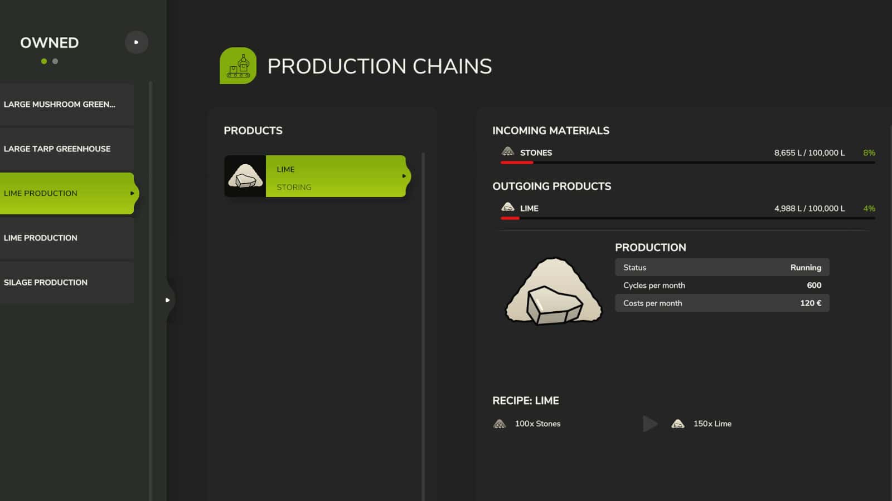
Task: Select the second grey page dot under Owned
Action: coord(55,61)
